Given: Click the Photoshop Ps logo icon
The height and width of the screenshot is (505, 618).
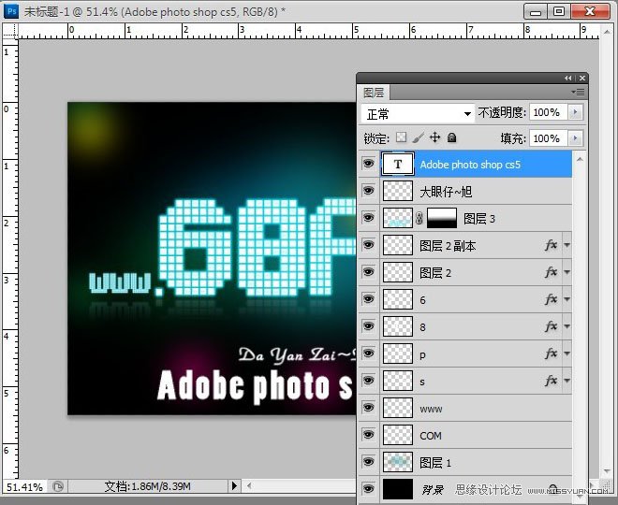Looking at the screenshot, I should point(12,11).
